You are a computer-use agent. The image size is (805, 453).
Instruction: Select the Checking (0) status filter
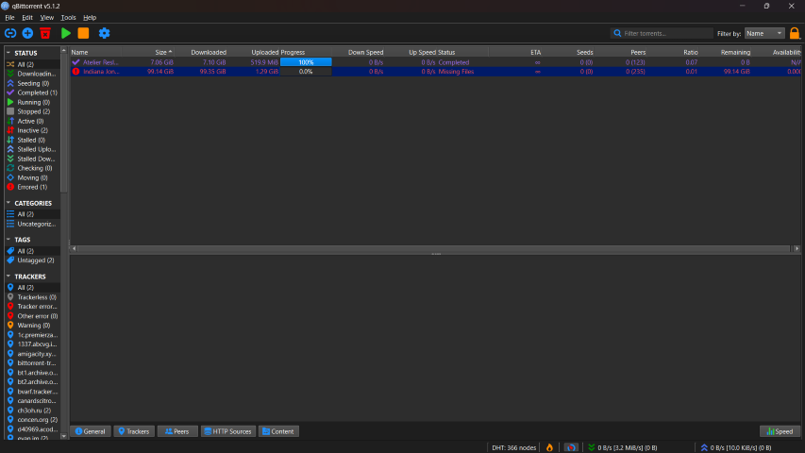[x=32, y=168]
